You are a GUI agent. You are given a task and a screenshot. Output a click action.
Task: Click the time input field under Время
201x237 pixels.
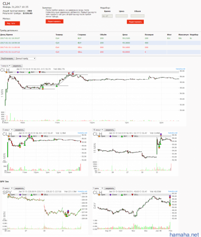point(107,16)
